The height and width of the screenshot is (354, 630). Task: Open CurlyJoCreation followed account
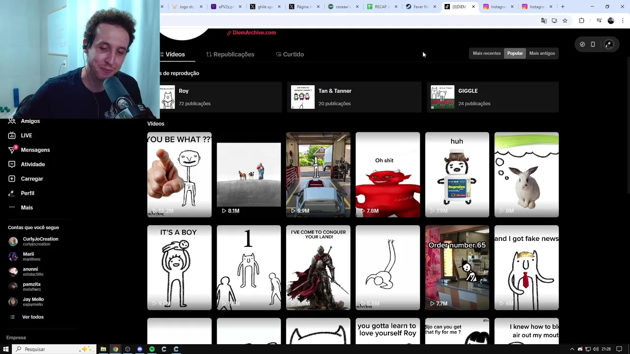[34, 241]
